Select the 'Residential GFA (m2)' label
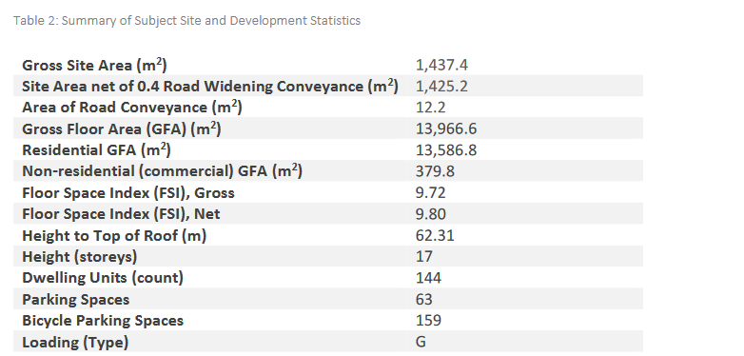This screenshot has height=356, width=744. [x=96, y=150]
